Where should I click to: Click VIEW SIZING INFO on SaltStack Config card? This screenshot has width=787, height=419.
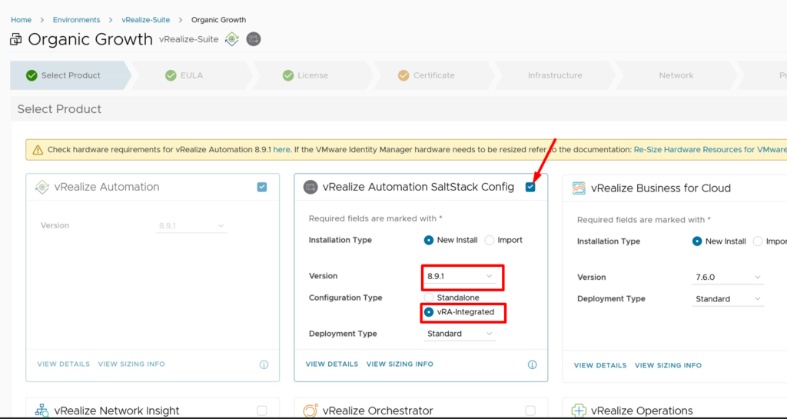pyautogui.click(x=400, y=364)
